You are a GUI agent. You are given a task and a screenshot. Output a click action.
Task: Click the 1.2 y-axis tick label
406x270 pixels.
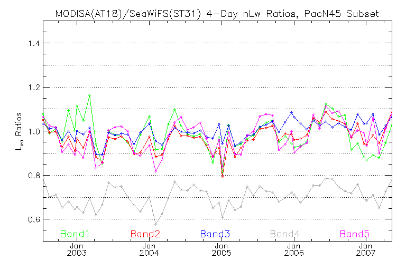tap(34, 88)
